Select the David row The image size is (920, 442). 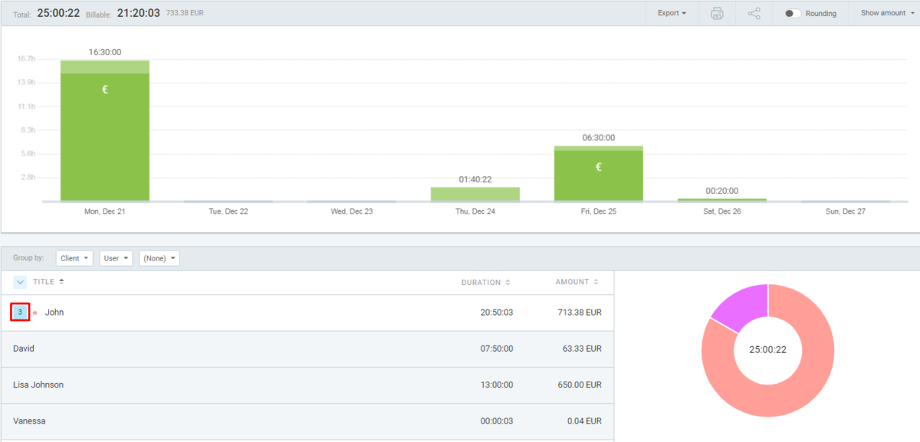[307, 349]
